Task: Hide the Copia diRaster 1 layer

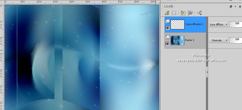Action: coord(167,28)
